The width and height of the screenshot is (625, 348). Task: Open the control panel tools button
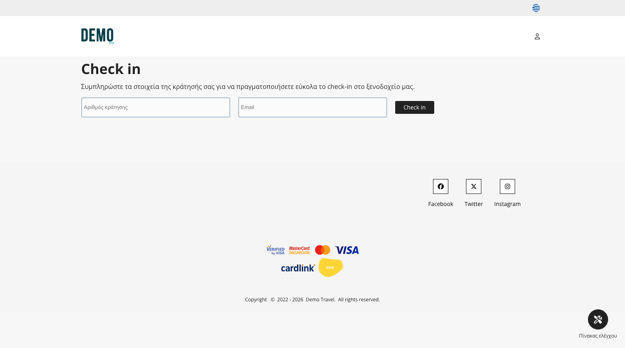click(598, 319)
